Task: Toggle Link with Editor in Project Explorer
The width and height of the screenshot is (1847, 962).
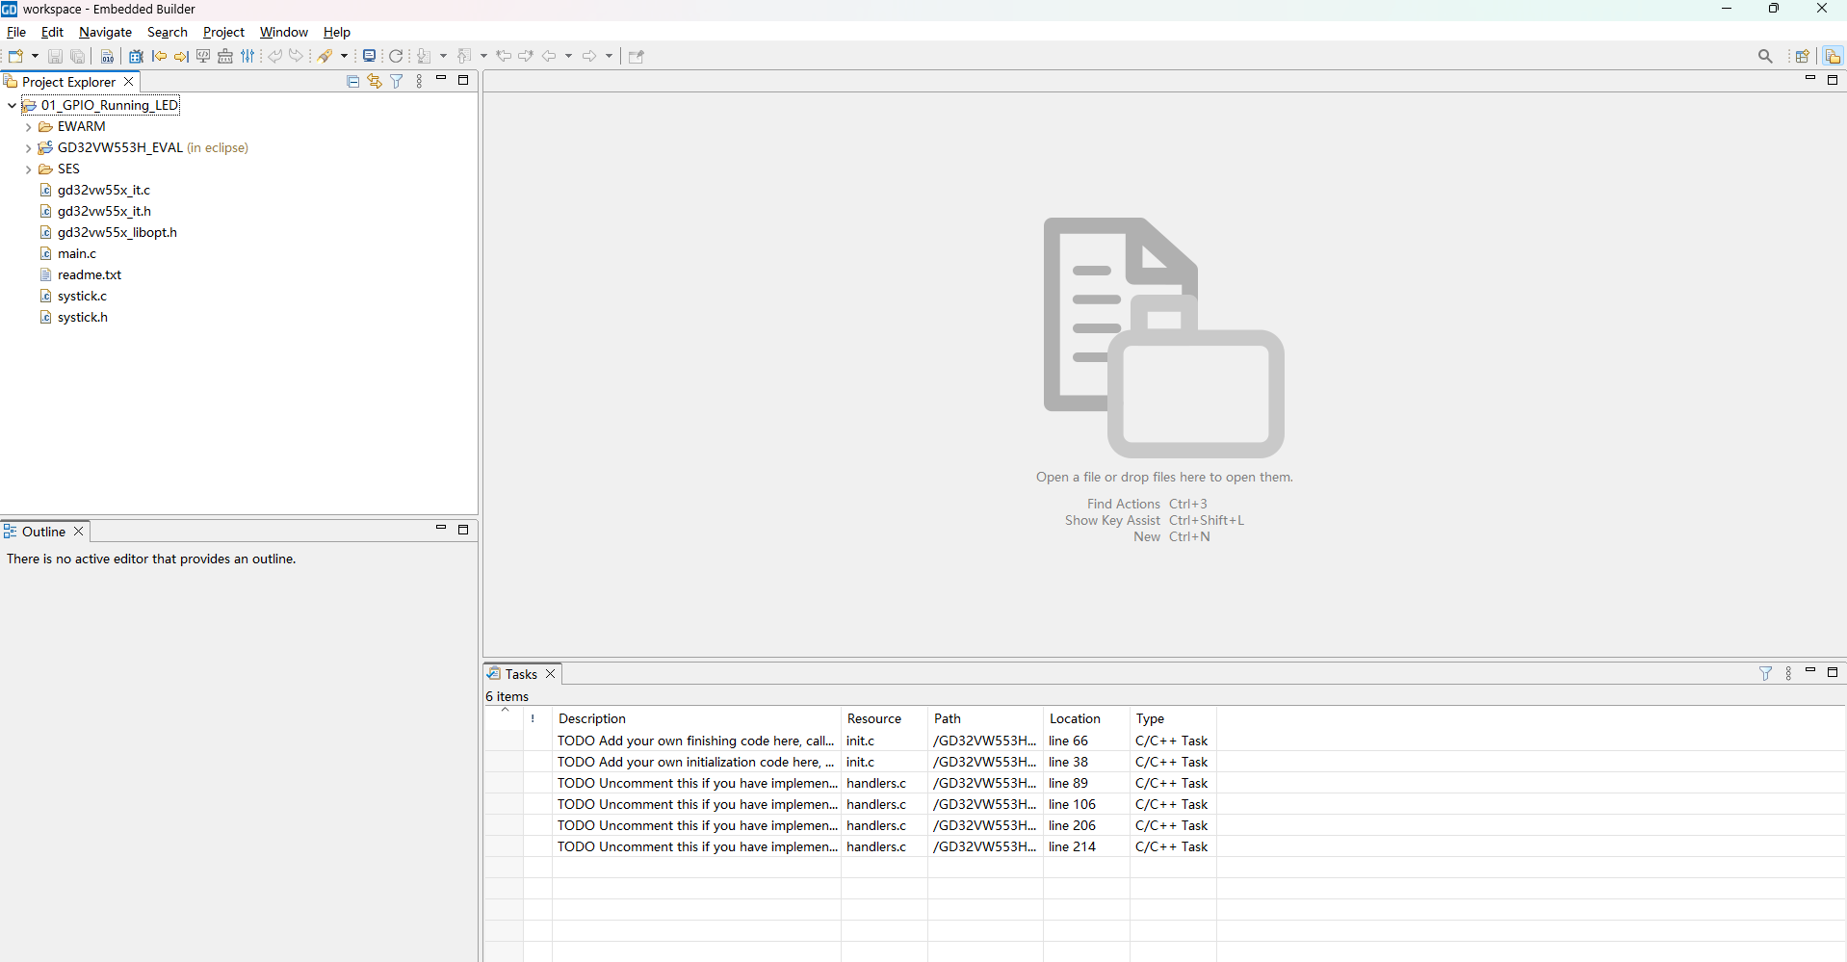Action: coord(375,82)
